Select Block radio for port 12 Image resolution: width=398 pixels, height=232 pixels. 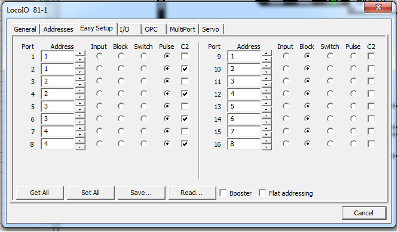tap(307, 94)
